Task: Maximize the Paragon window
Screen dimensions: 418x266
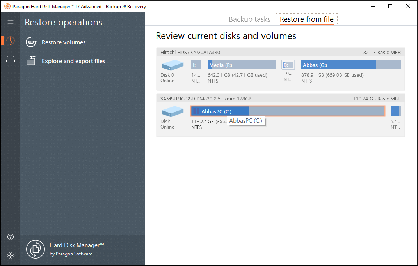Action: (x=390, y=6)
